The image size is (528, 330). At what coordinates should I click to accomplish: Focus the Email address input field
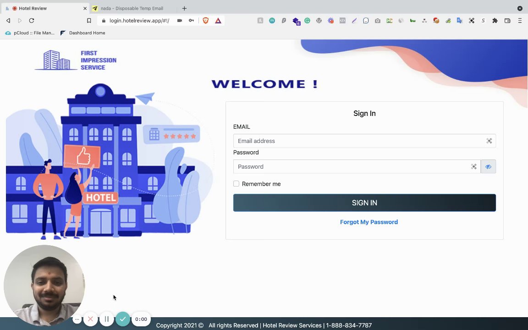coord(364,141)
